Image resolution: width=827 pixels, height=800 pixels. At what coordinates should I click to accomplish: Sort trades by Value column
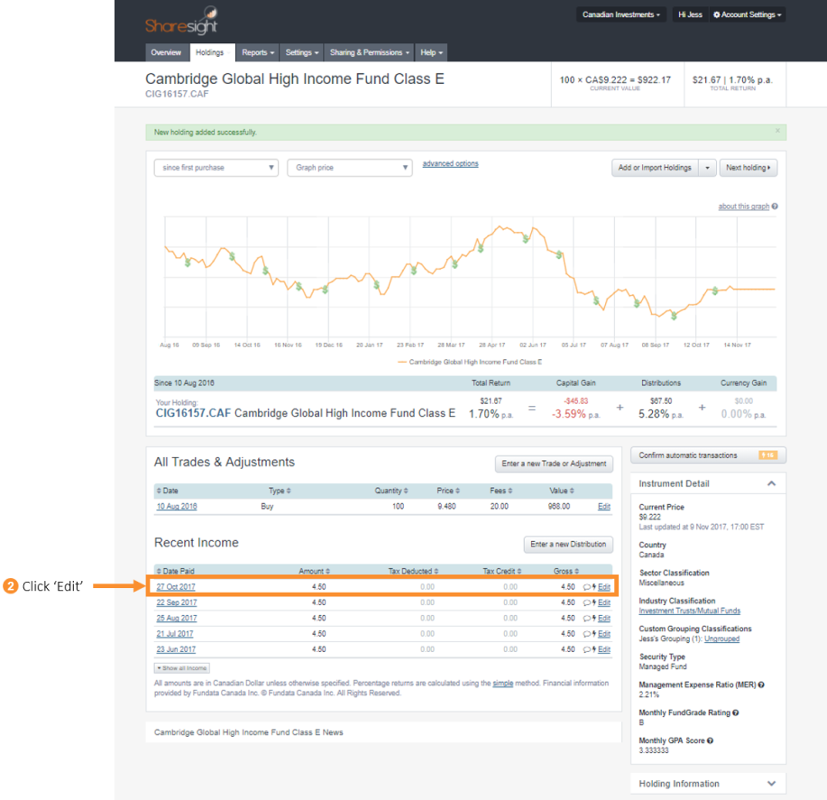pyautogui.click(x=562, y=491)
